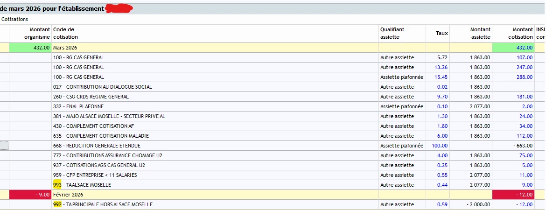Click the red -9.00 Montant organisme cell

click(x=30, y=195)
